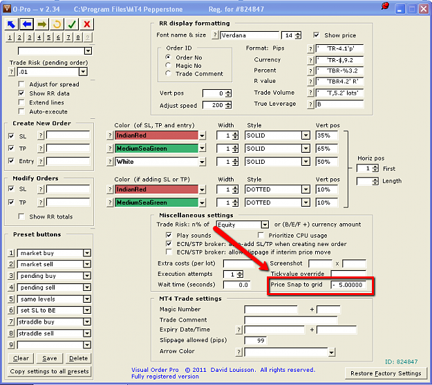Screen dimensions: 432x385
Task: Expand preset 3 pending buy dropdown
Action: click(87, 276)
